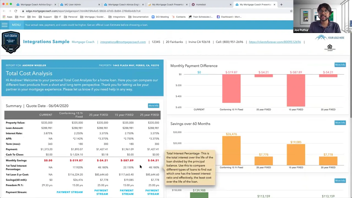Screen dimensions: 352x198
Task: Click $19,085 savings bar
Action: 296,155
